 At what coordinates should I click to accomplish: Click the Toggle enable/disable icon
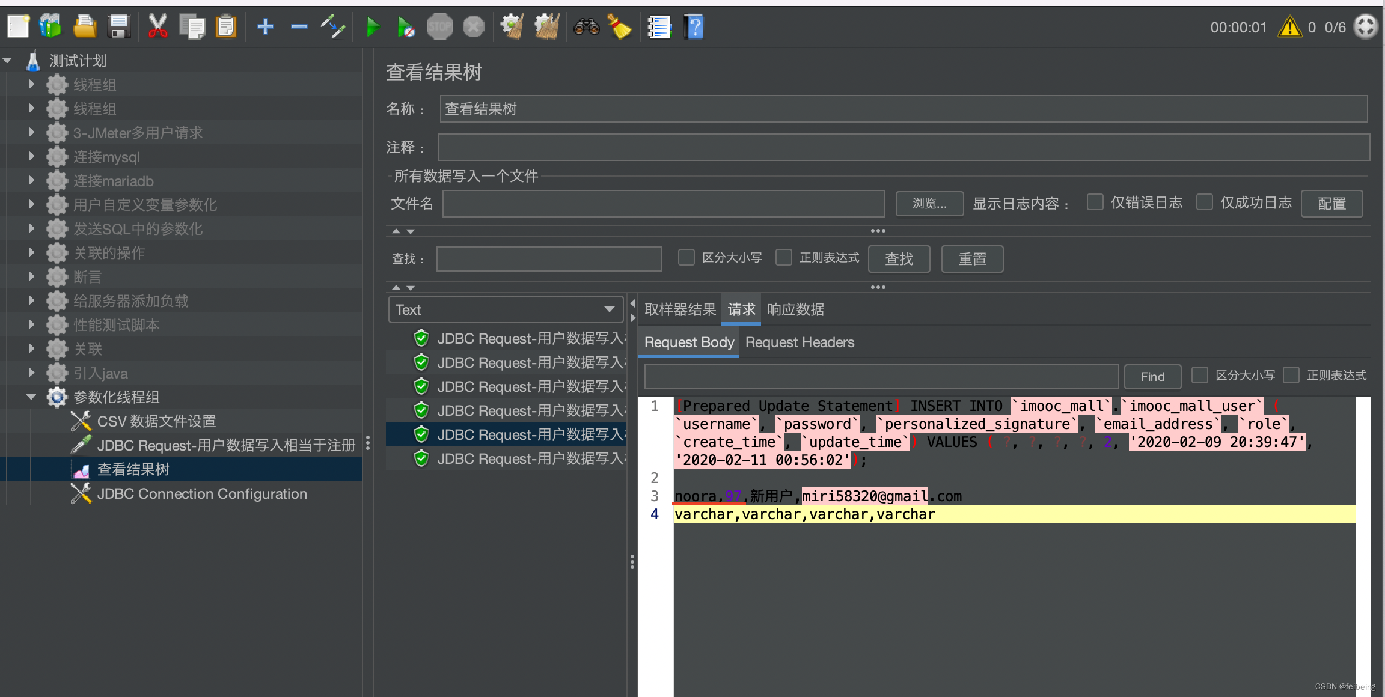pyautogui.click(x=332, y=27)
